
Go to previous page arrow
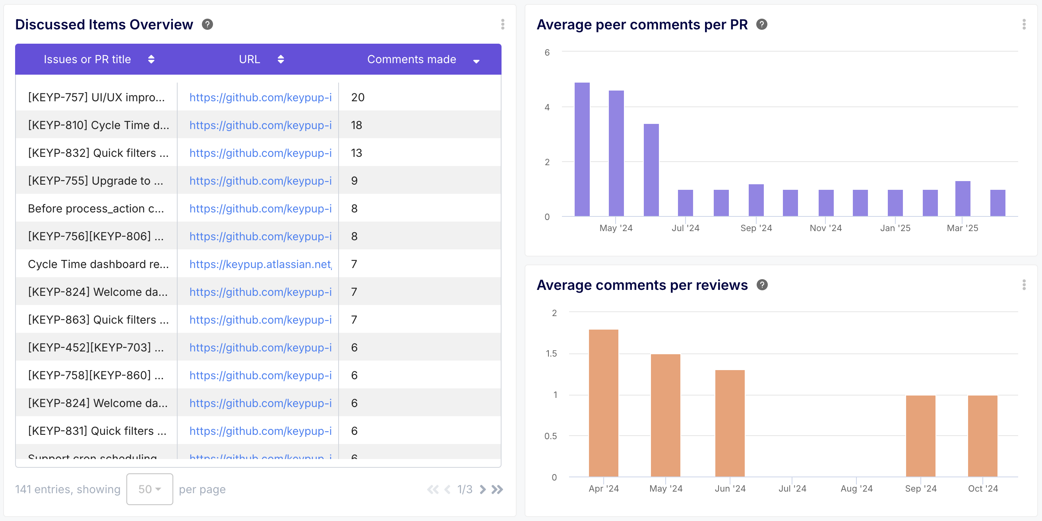click(447, 490)
